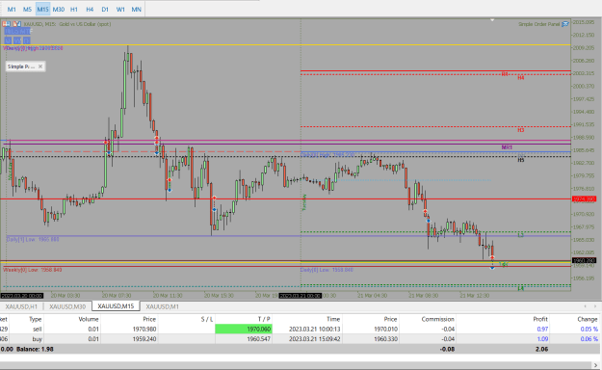Screen dimensions: 602x370
Task: Select the buy order row
Action: 300,339
